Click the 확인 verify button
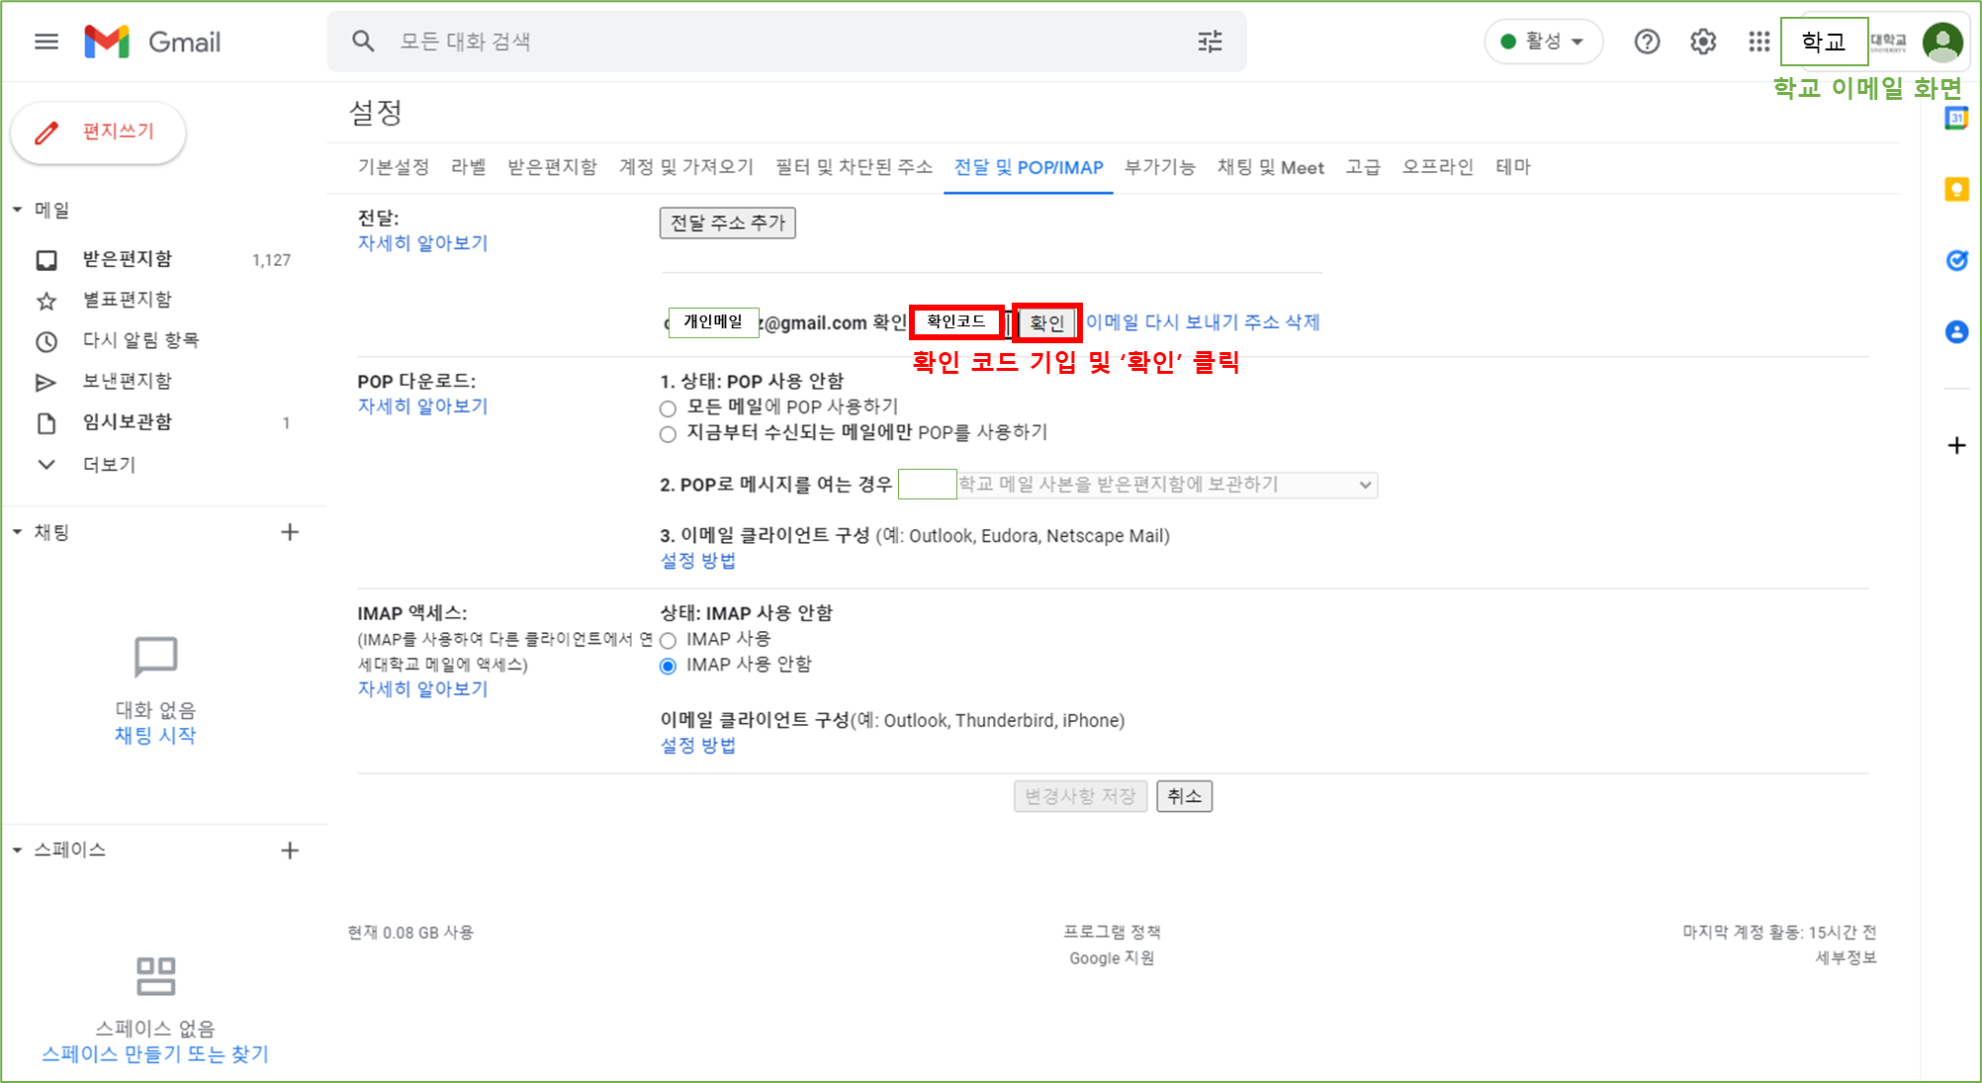 click(1046, 323)
